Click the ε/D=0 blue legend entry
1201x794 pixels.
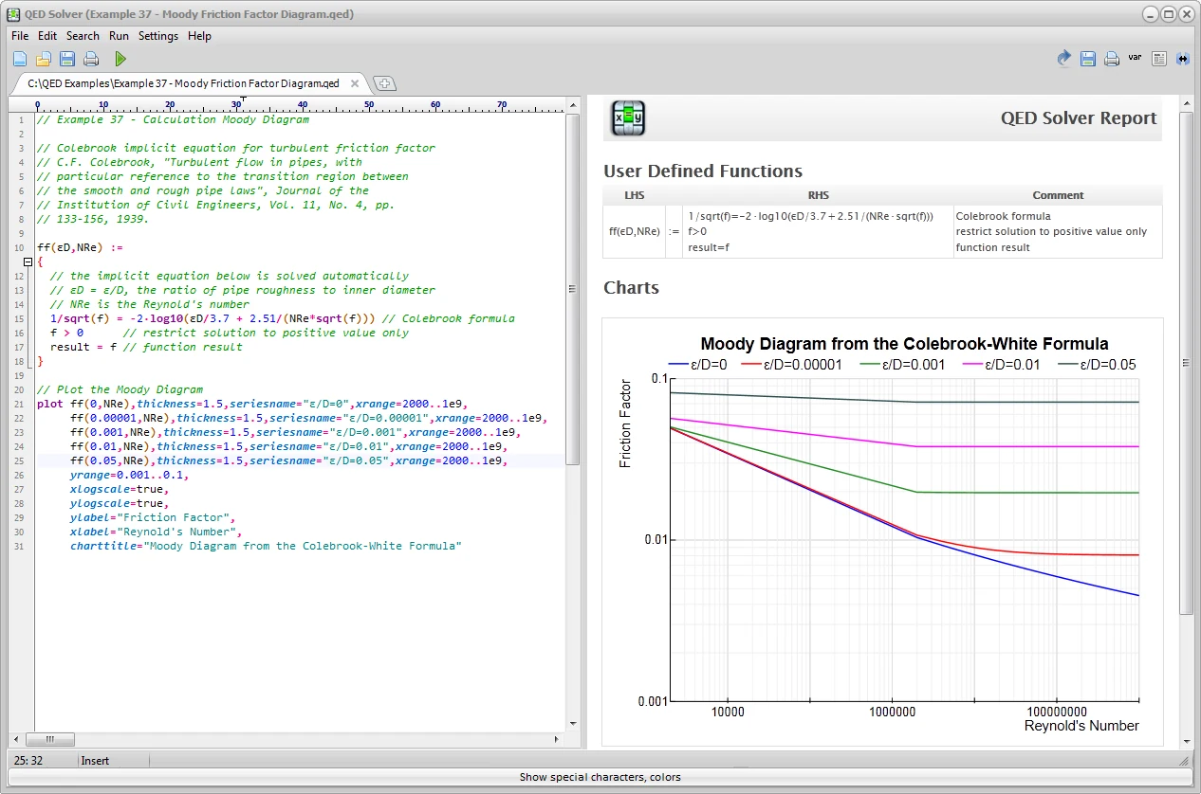tap(697, 365)
